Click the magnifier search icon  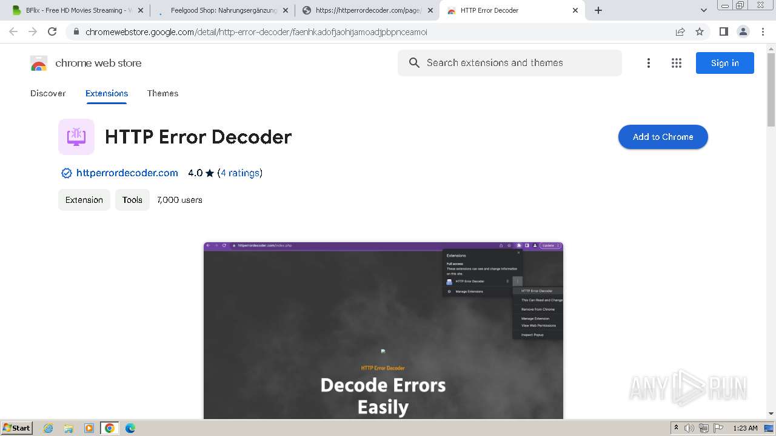coord(414,63)
